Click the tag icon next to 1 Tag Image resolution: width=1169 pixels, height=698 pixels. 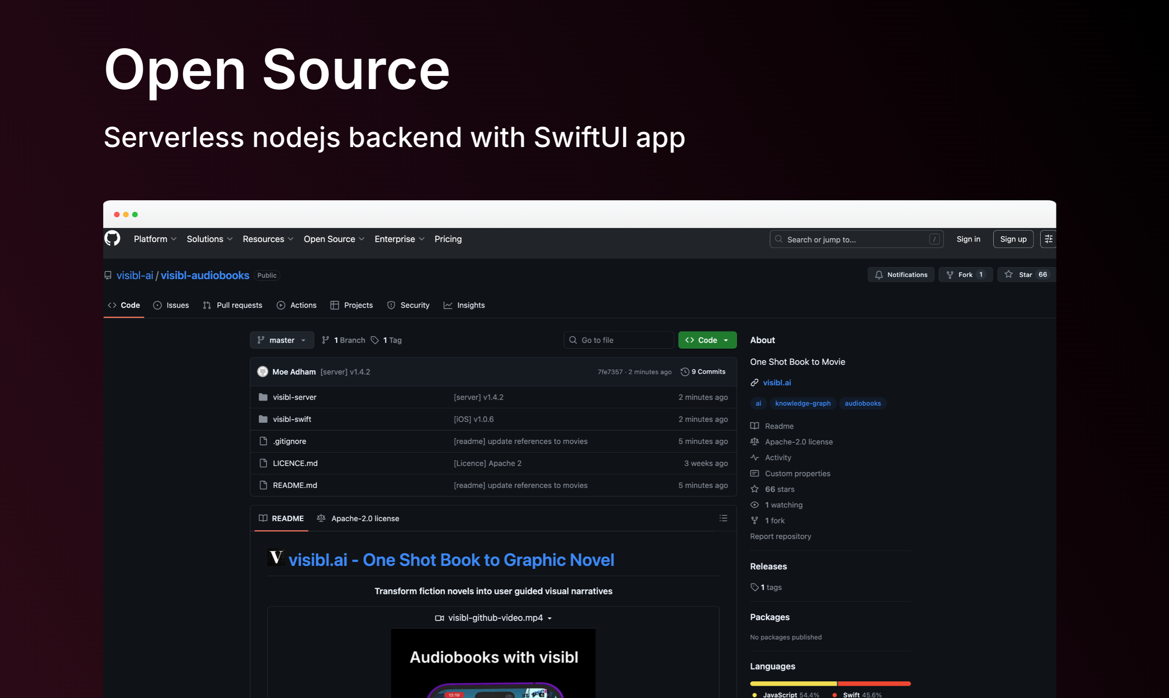click(x=374, y=340)
